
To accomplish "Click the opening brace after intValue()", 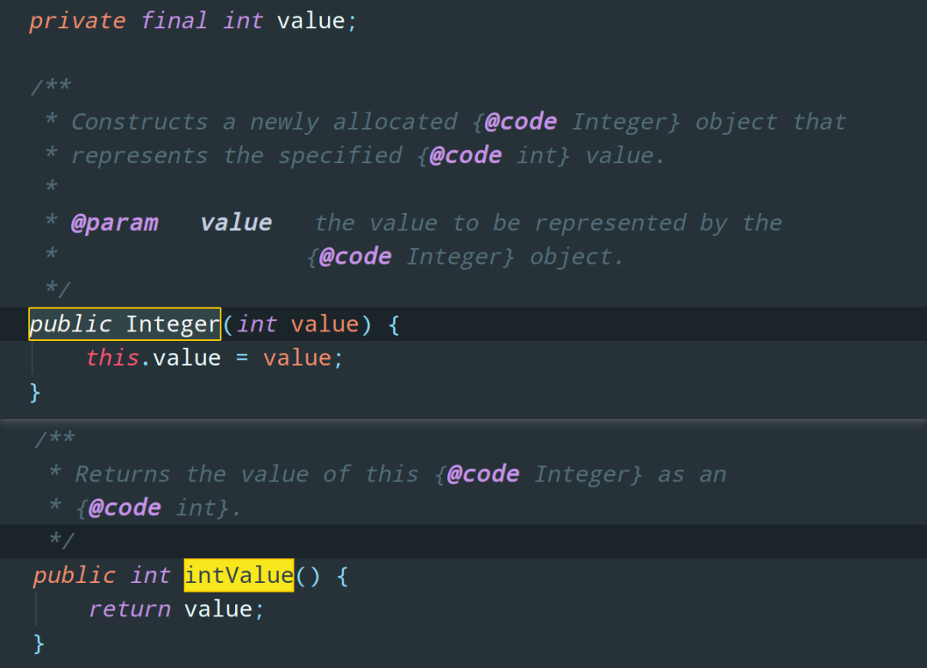I will pyautogui.click(x=342, y=575).
